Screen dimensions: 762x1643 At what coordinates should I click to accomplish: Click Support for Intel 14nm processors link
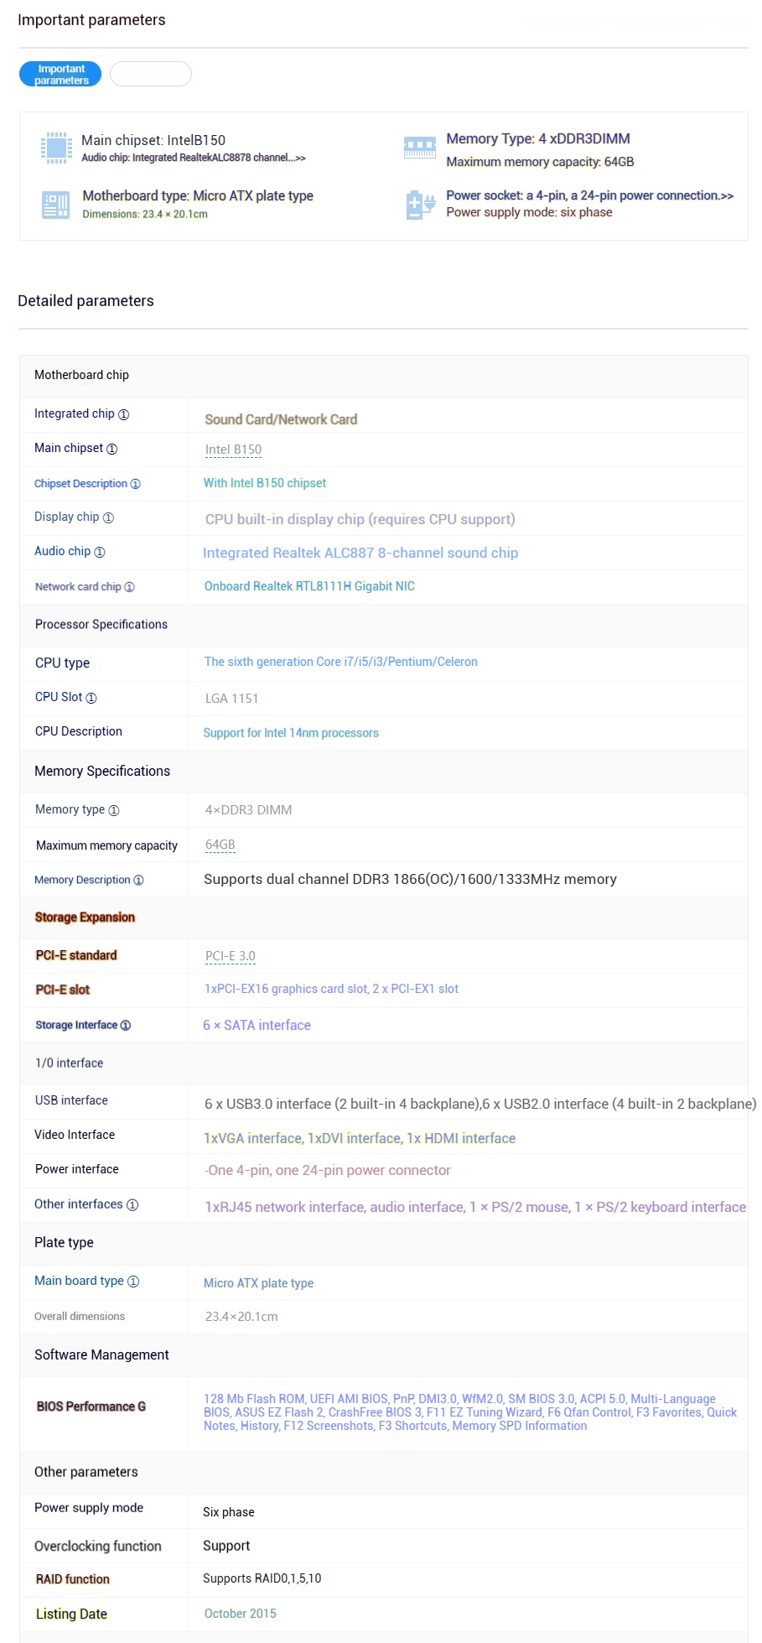[x=291, y=733]
